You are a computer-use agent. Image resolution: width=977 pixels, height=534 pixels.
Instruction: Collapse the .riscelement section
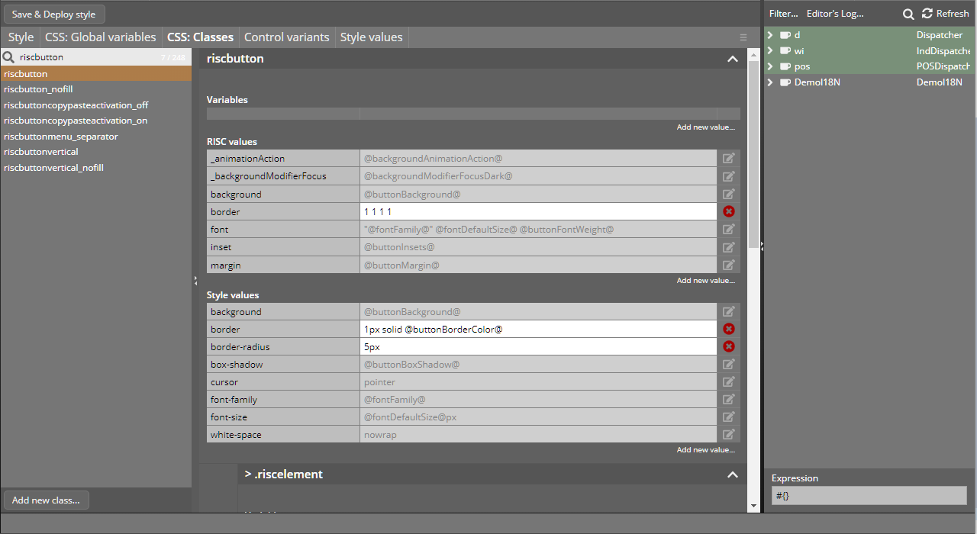tap(733, 474)
